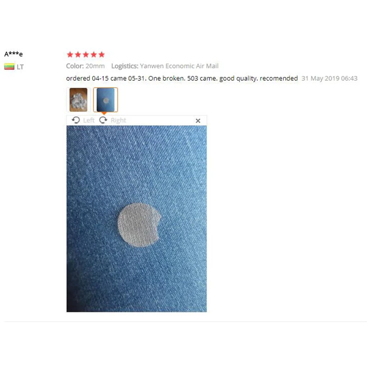Image resolution: width=367 pixels, height=367 pixels.
Task: Select the blue fabric review thumbnail
Action: [106, 100]
